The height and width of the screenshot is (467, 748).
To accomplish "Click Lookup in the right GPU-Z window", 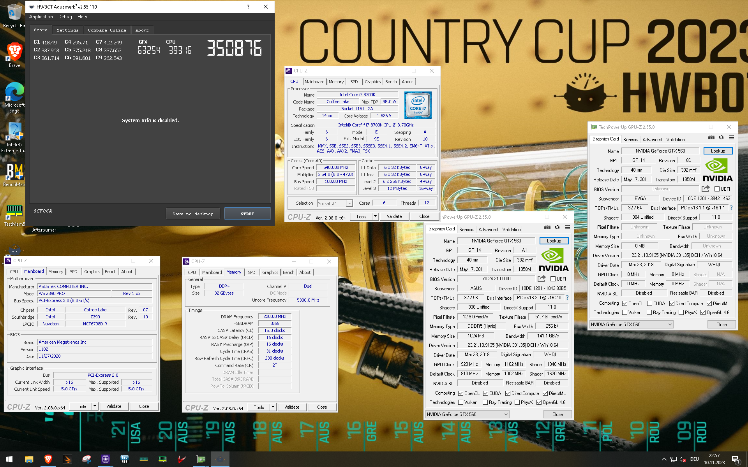I will (x=718, y=151).
